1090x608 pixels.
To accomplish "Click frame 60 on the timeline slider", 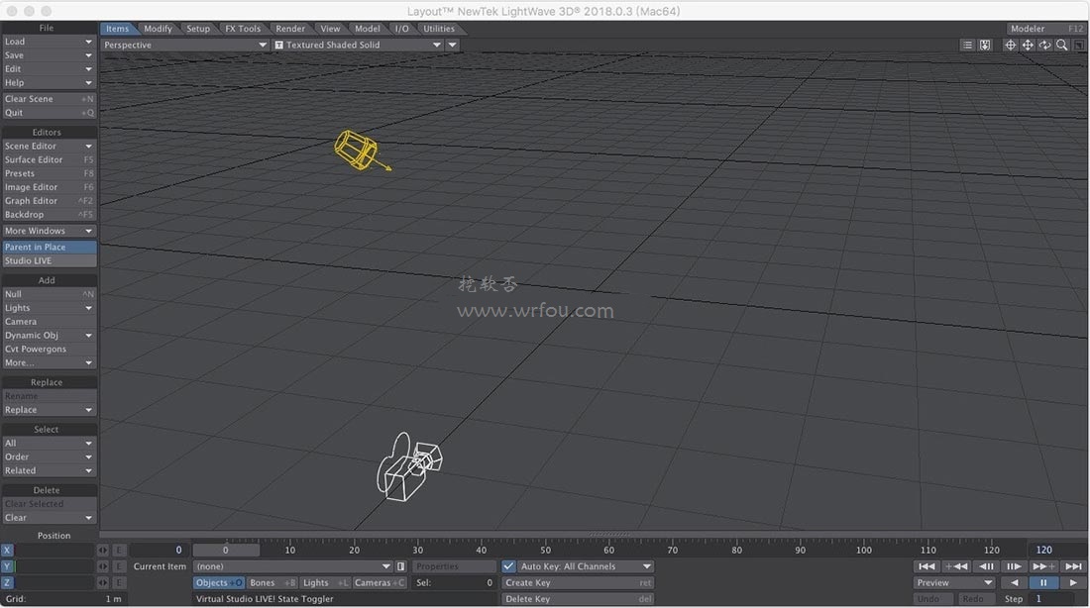I will click(608, 551).
